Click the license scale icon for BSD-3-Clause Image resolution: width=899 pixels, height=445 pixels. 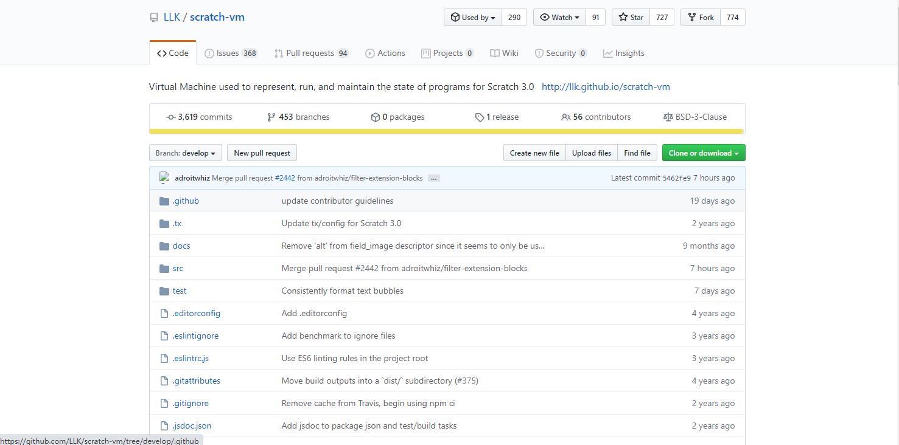[668, 117]
